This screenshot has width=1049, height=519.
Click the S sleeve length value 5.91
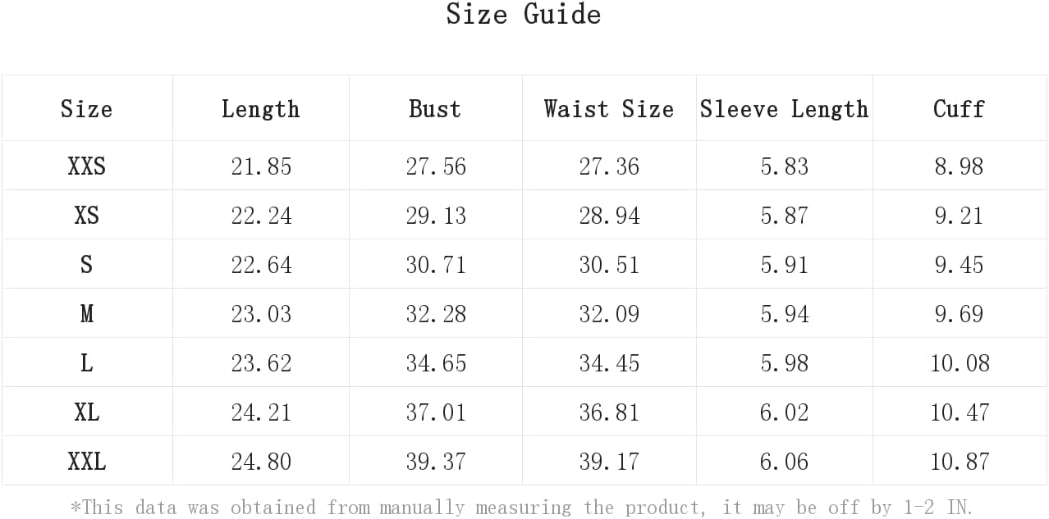pyautogui.click(x=784, y=265)
